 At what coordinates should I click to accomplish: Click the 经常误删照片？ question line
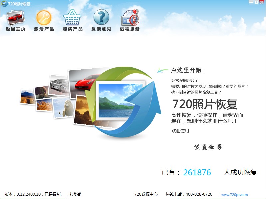click(x=184, y=80)
